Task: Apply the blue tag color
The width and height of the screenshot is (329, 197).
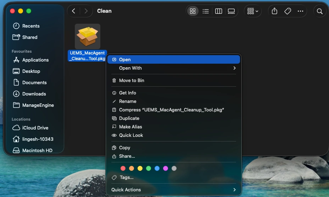Action: (157, 168)
